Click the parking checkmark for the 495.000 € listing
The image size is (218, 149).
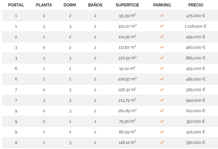coord(162,37)
